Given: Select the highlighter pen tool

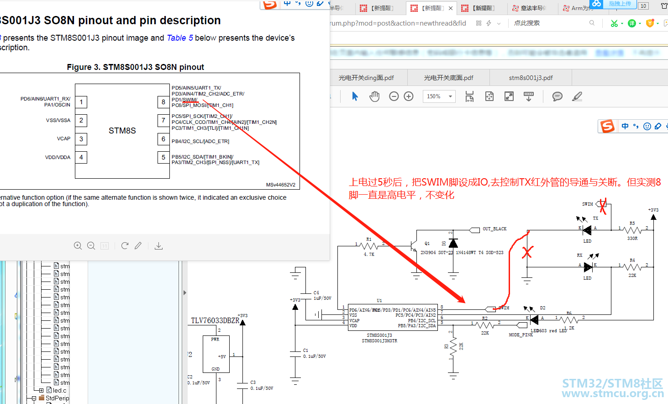Looking at the screenshot, I should (x=577, y=96).
